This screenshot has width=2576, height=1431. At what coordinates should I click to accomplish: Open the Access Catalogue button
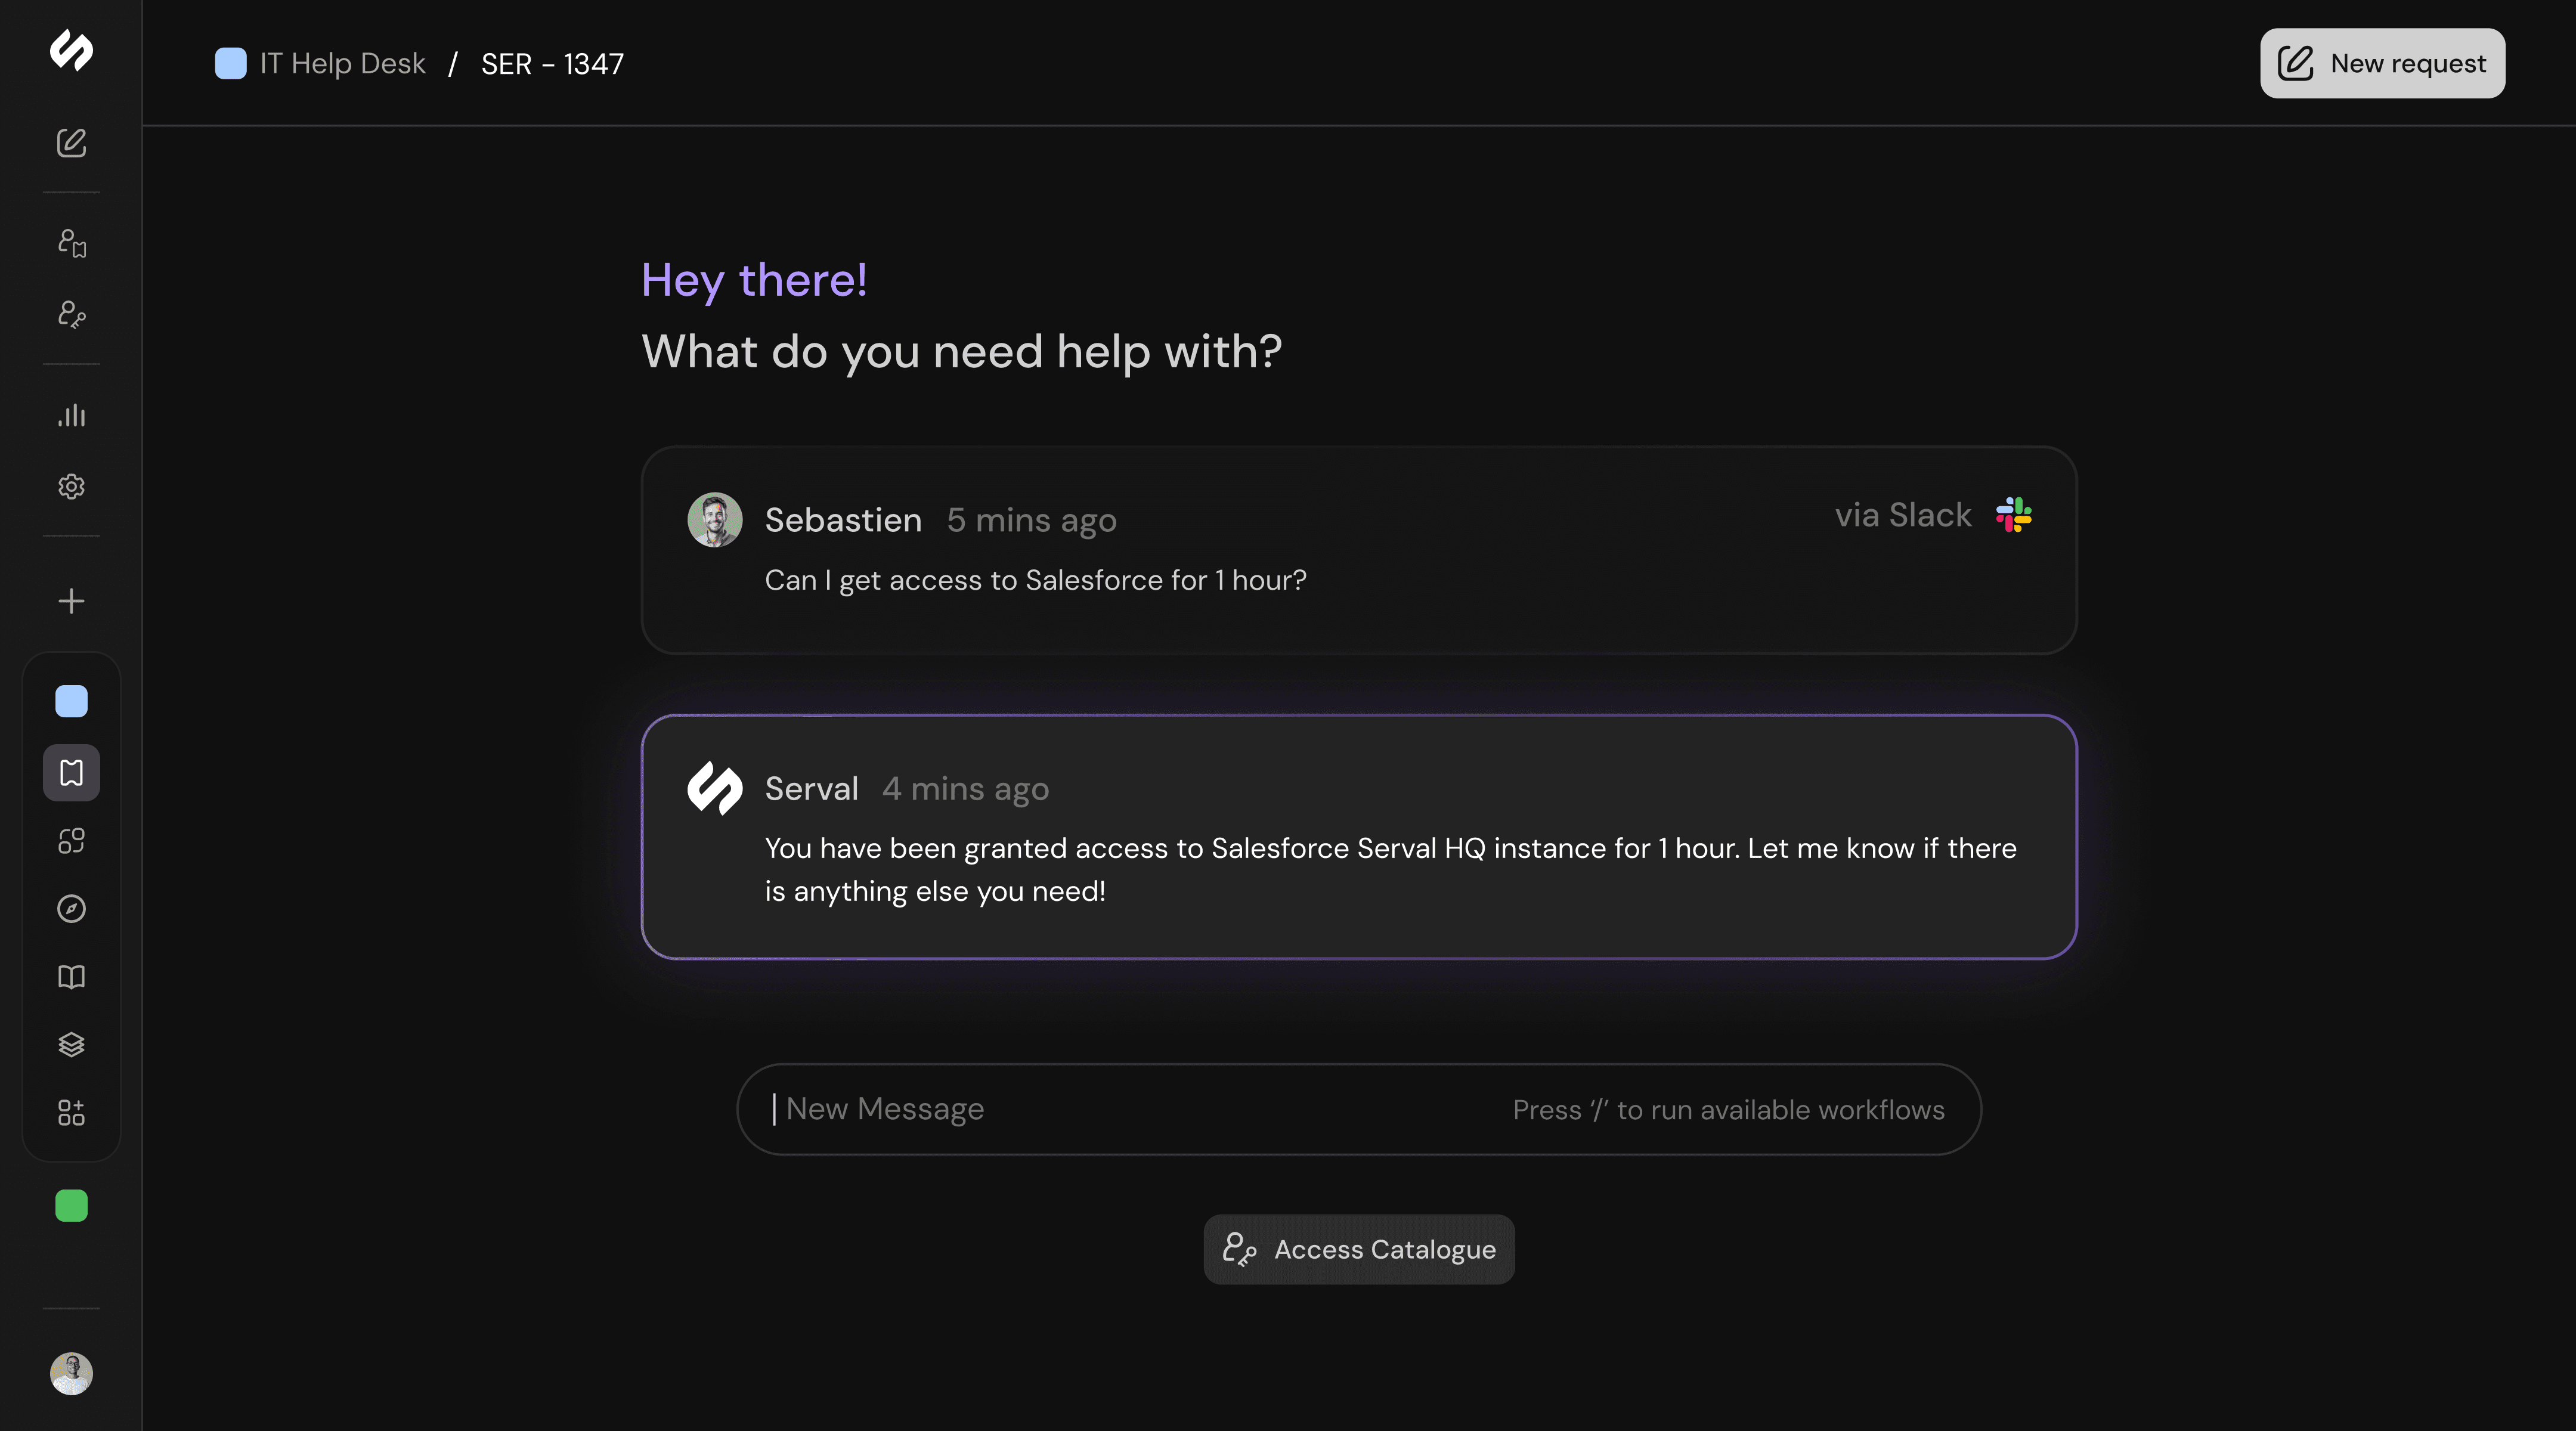1359,1249
